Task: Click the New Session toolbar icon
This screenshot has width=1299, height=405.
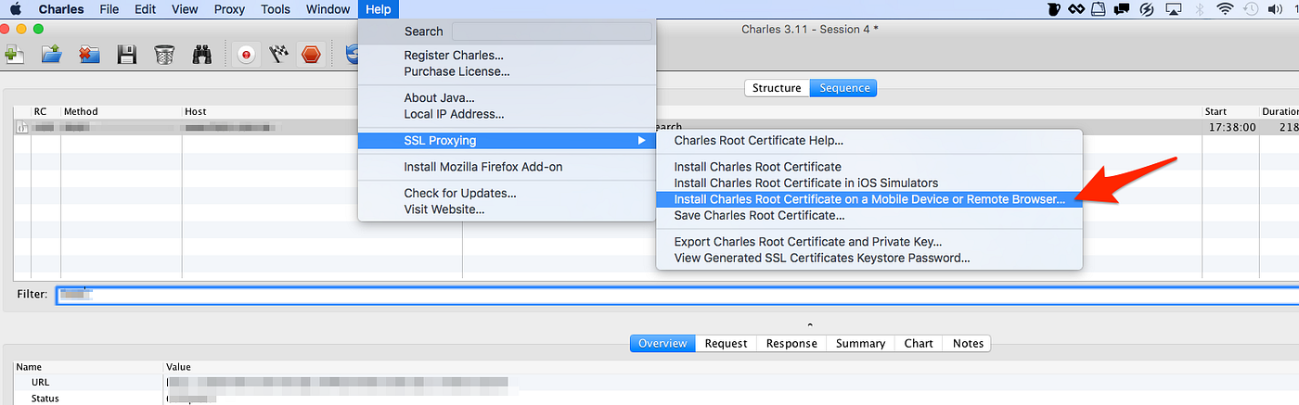Action: [13, 55]
